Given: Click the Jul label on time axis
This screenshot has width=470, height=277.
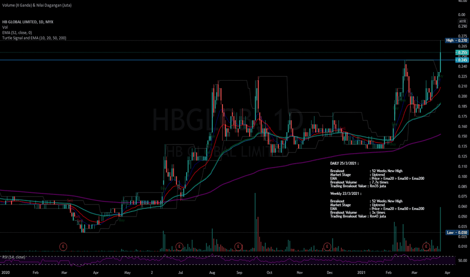Looking at the screenshot, I should point(181,272).
